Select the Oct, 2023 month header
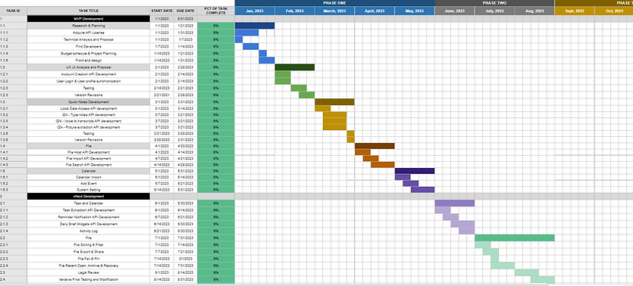The width and height of the screenshot is (633, 286). click(613, 11)
